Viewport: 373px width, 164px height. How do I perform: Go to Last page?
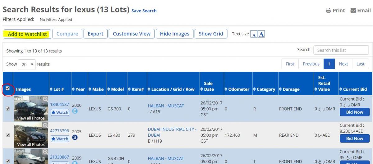361,64
